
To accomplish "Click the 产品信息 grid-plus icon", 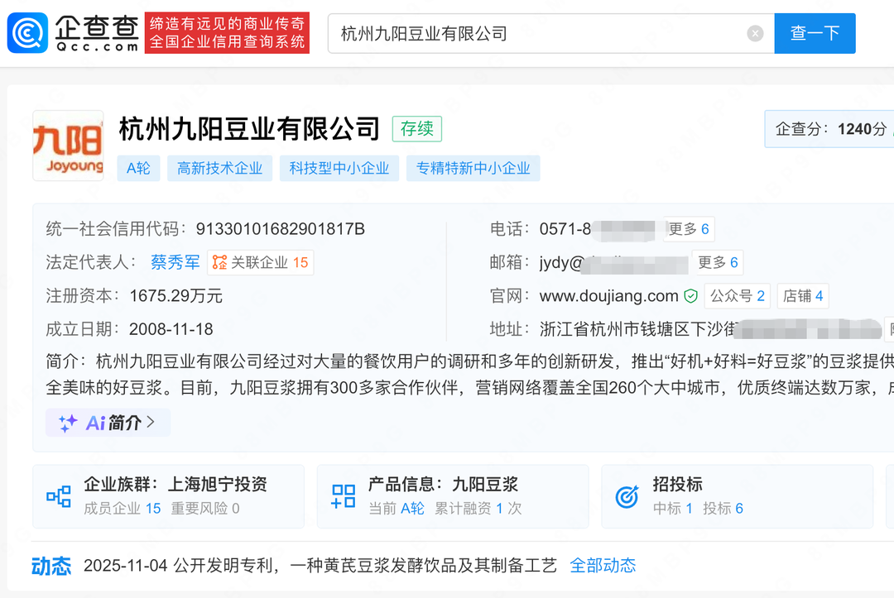I will 344,496.
